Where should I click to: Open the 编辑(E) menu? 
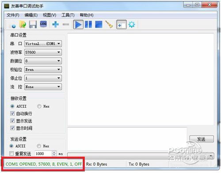(x=31, y=15)
